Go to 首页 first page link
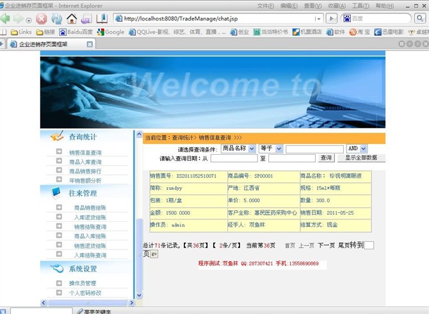 [290, 246]
